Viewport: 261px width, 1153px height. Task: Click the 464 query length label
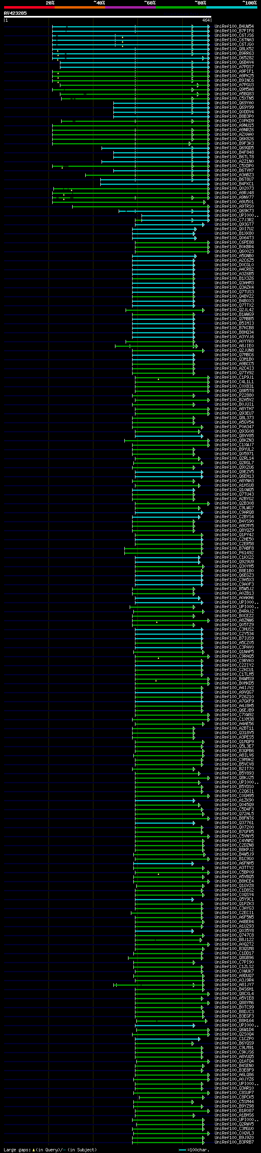point(206,20)
